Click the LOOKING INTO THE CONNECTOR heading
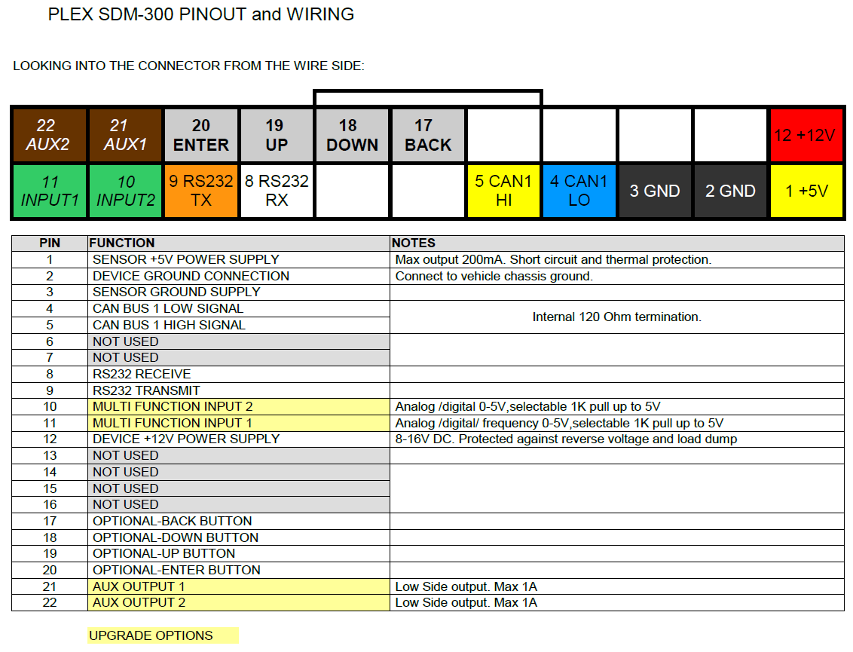Screen dimensions: 853x652 tap(188, 66)
